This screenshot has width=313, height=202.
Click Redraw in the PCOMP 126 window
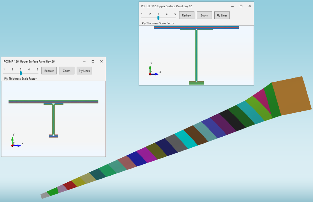tap(49, 71)
